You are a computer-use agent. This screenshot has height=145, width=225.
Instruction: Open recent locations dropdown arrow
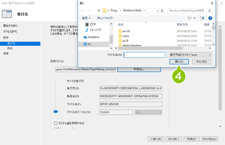point(94,11)
